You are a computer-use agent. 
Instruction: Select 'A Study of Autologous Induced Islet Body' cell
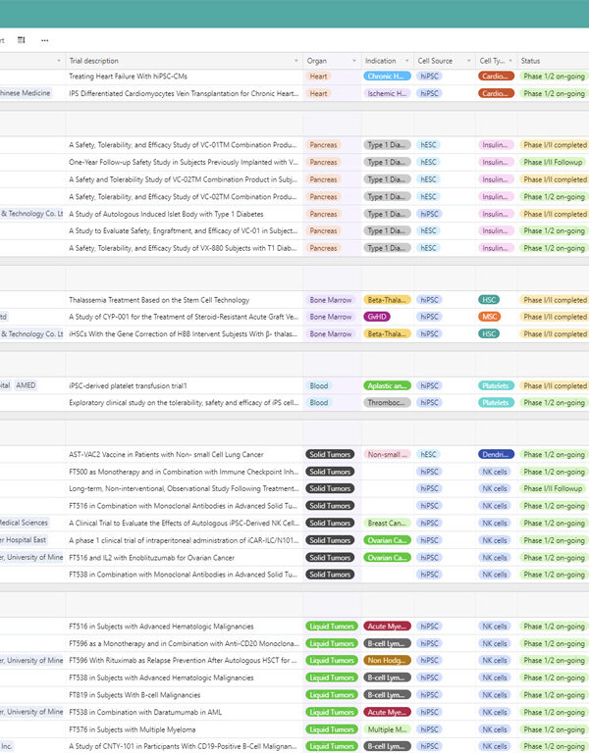[185, 214]
